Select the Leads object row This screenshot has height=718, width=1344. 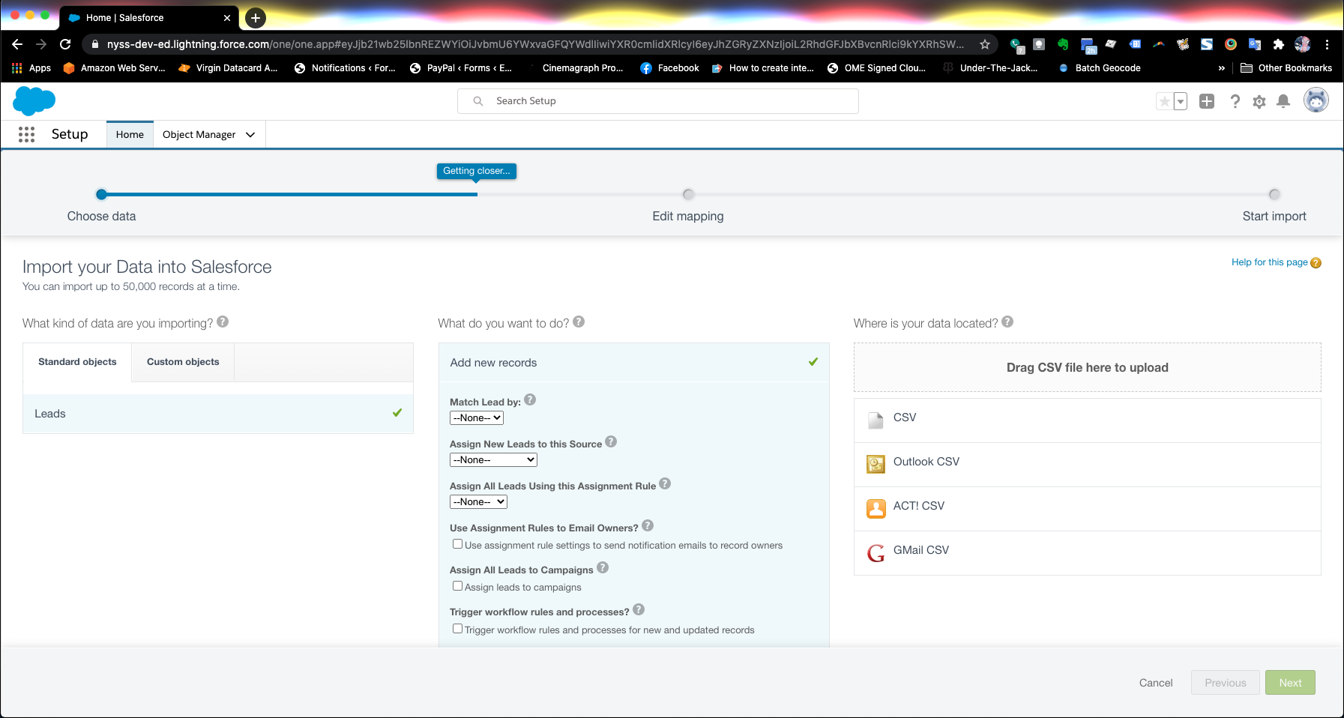(x=218, y=414)
